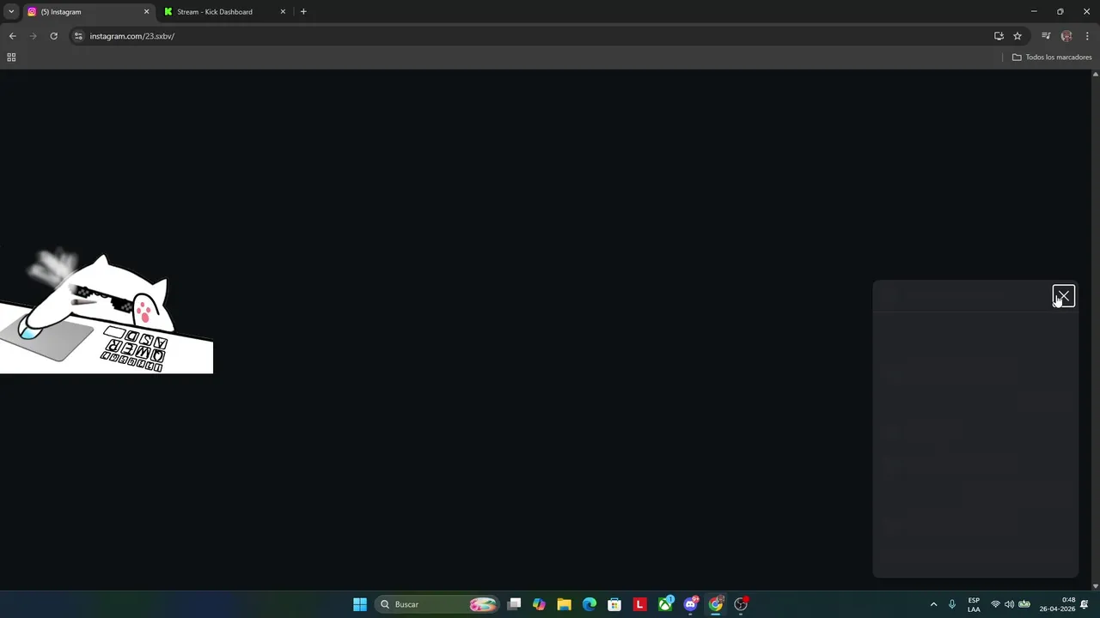Go back to the previous page
Image resolution: width=1100 pixels, height=618 pixels.
[x=12, y=36]
